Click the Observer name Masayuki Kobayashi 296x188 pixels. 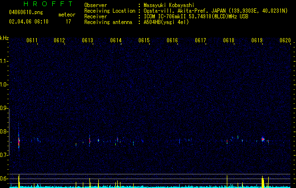169,5
